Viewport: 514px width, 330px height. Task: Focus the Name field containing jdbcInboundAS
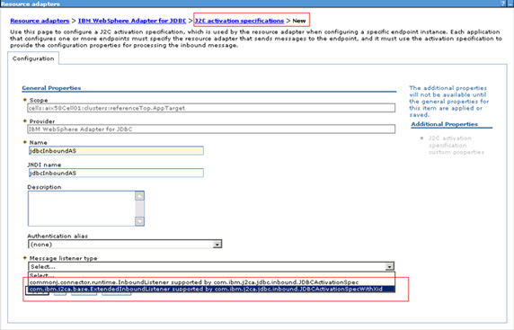coord(116,150)
